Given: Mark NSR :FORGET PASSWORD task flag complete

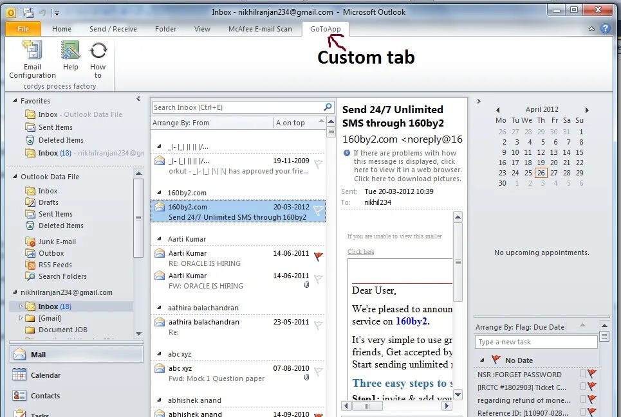Looking at the screenshot, I should click(592, 373).
